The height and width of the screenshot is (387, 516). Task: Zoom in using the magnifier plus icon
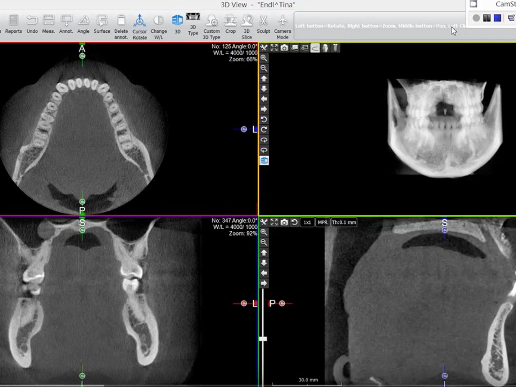point(264,58)
